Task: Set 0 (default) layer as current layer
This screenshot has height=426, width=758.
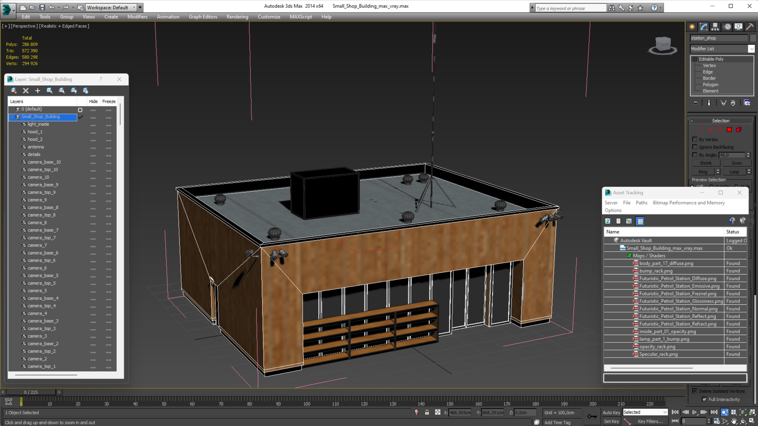Action: pyautogui.click(x=80, y=110)
